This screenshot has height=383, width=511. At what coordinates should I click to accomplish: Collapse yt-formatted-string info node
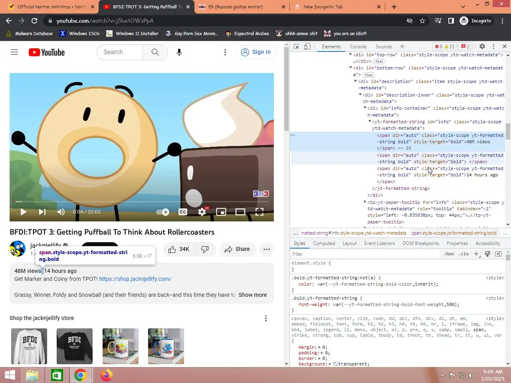370,122
